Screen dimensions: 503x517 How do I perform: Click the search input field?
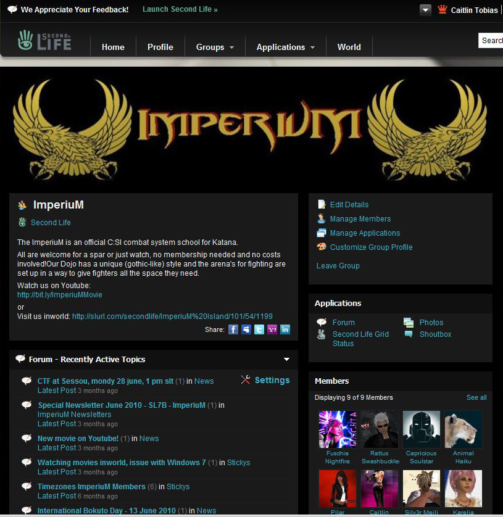click(491, 41)
